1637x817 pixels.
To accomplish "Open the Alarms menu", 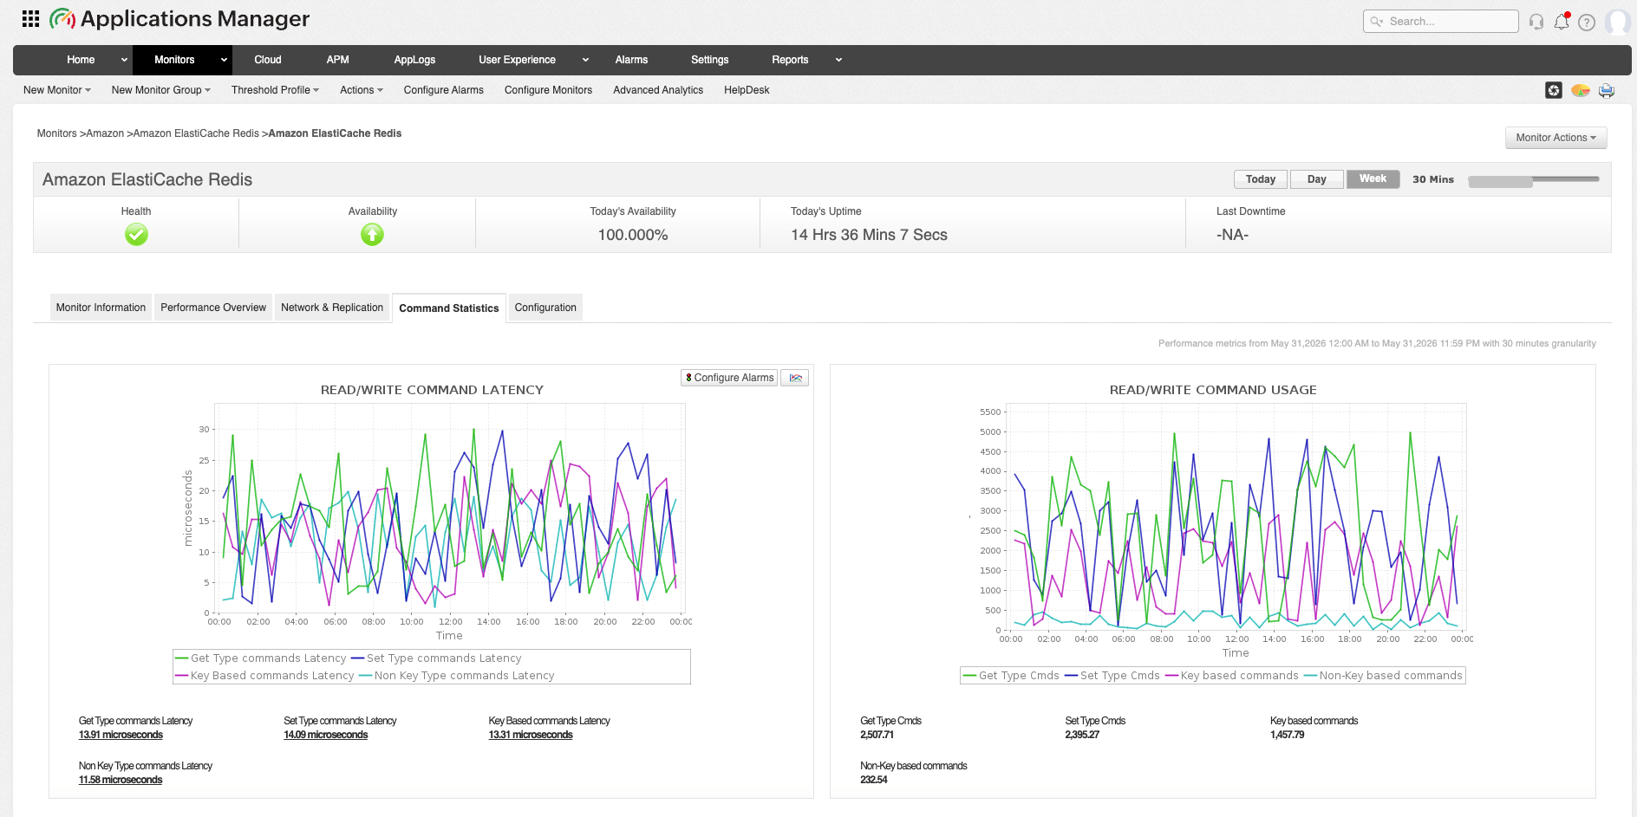I will pyautogui.click(x=631, y=60).
